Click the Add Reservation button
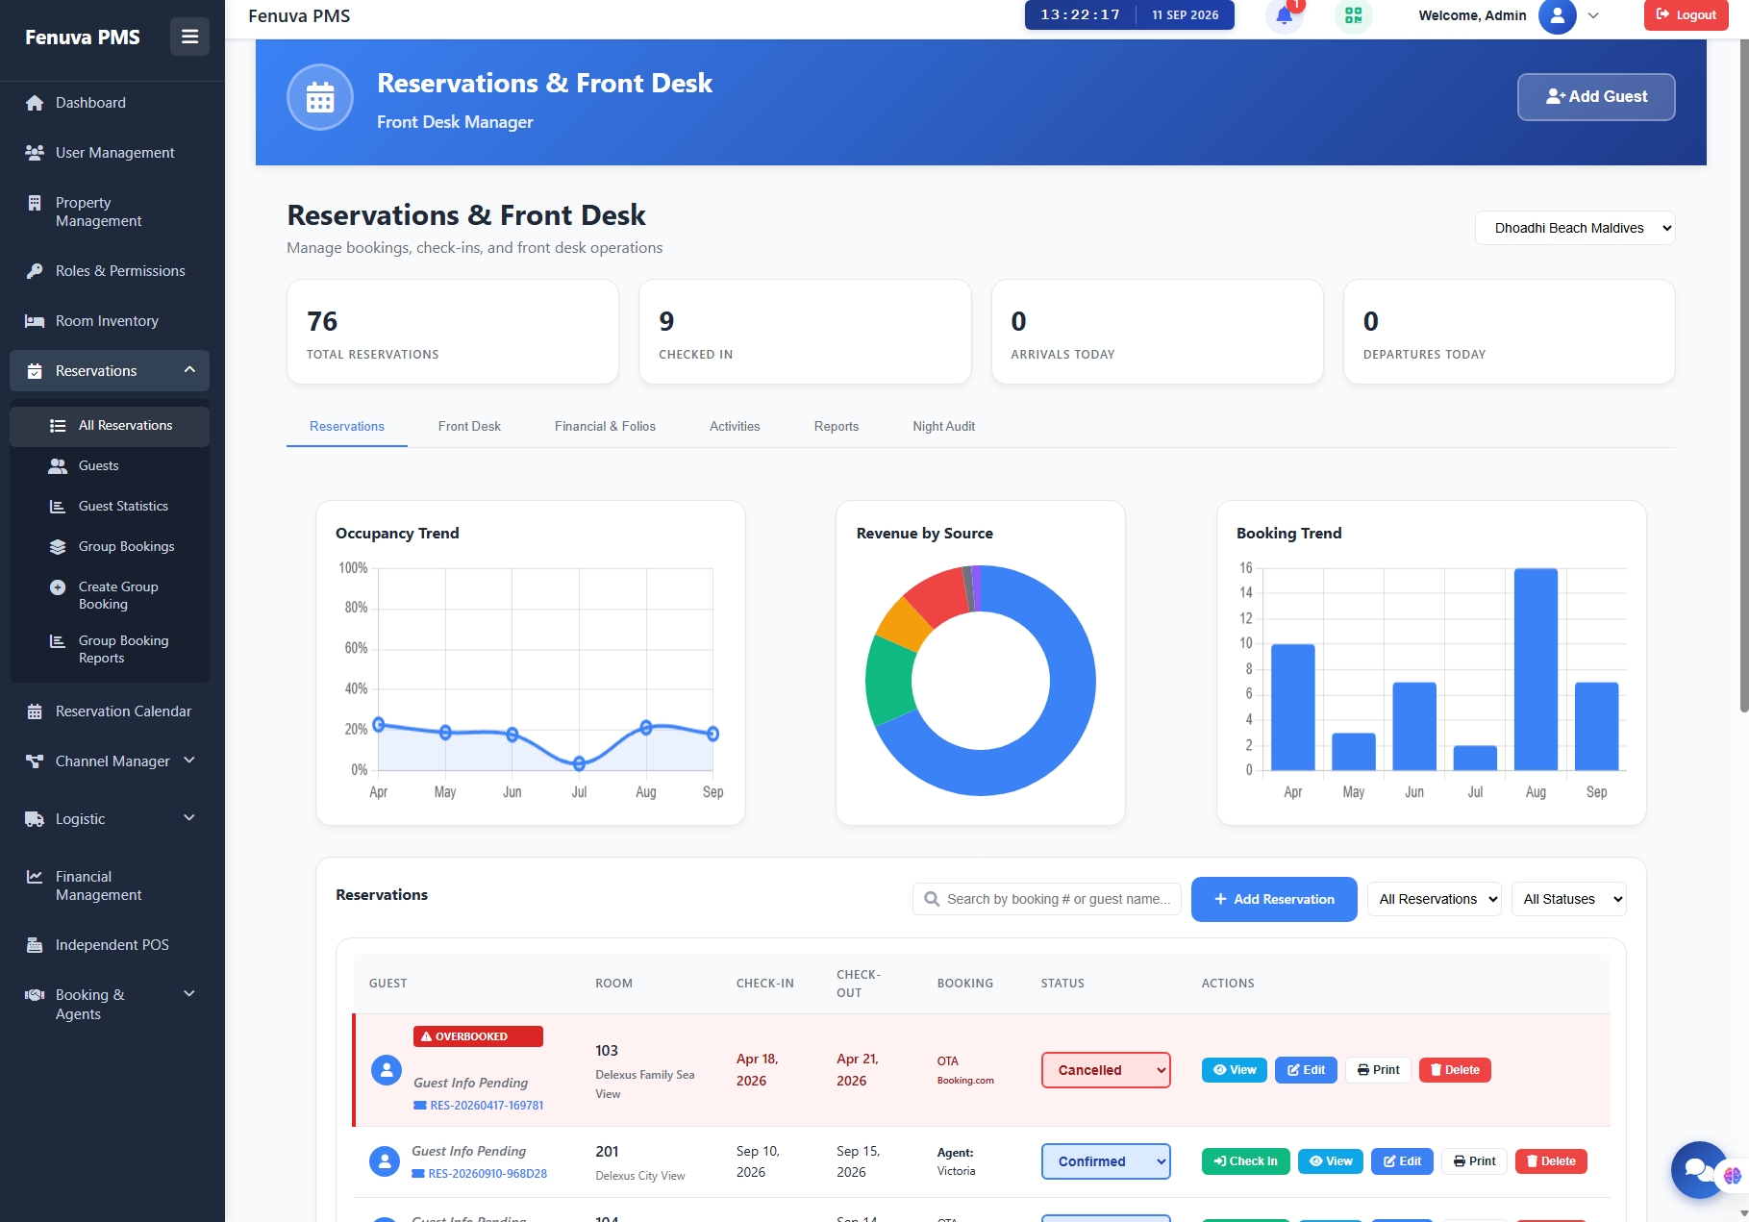The image size is (1749, 1222). point(1274,899)
